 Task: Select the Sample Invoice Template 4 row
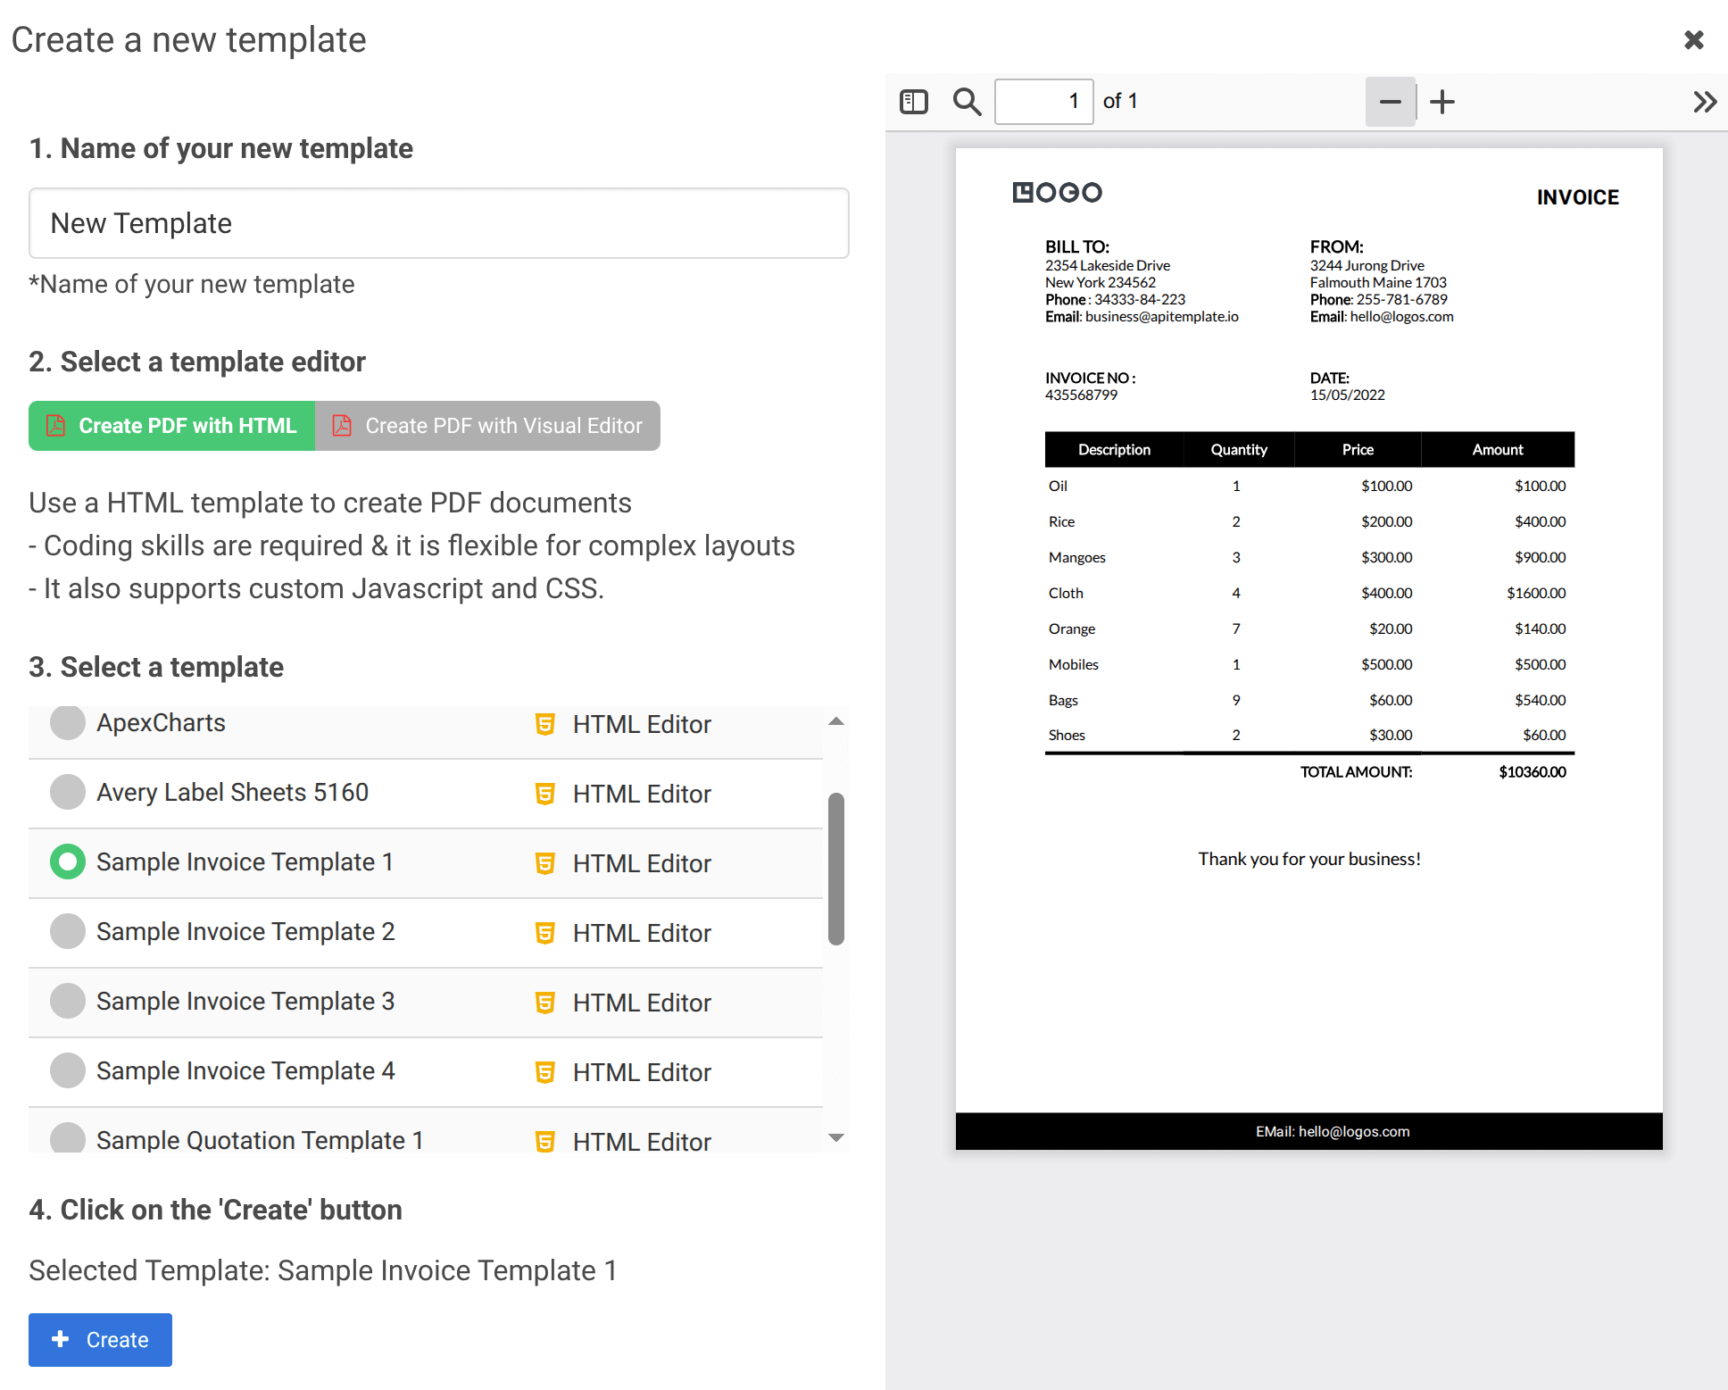pos(245,1070)
